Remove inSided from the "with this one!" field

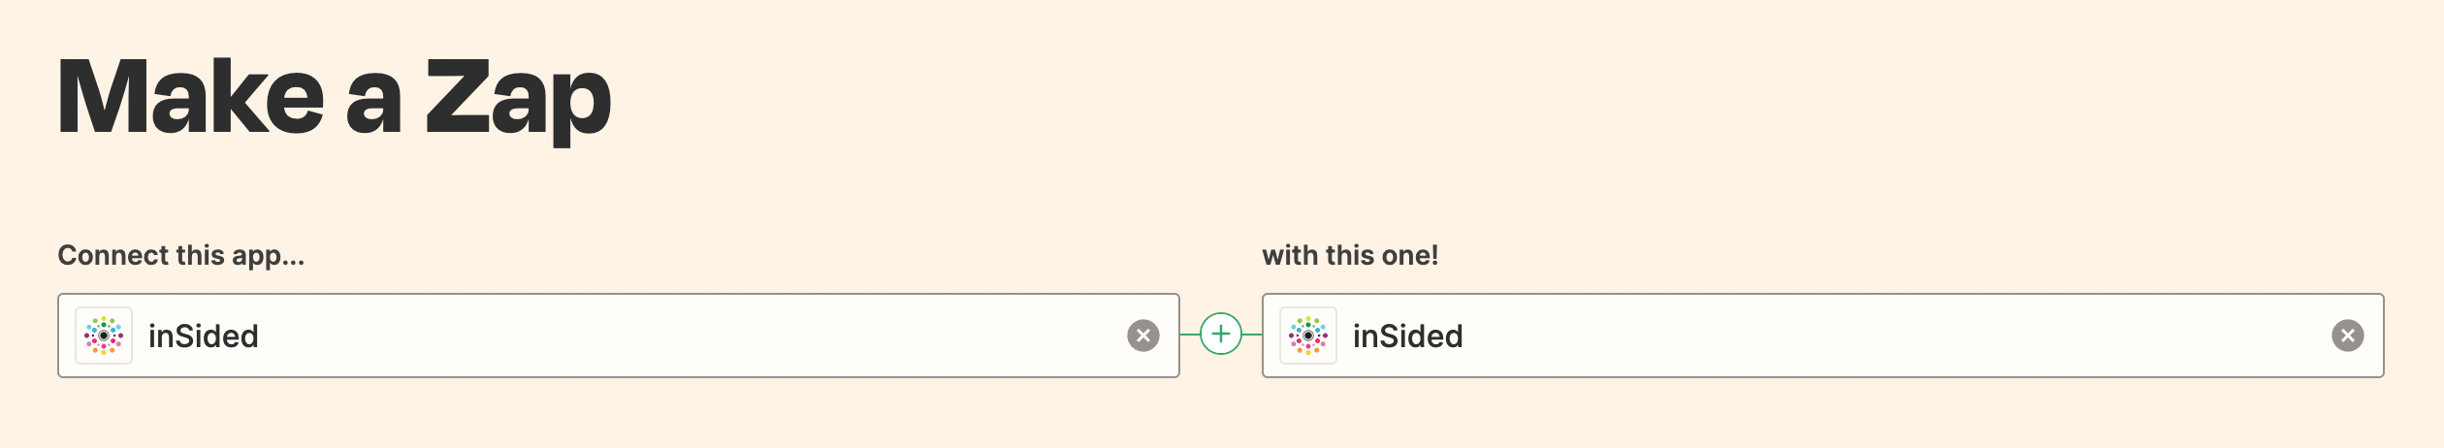click(2348, 336)
